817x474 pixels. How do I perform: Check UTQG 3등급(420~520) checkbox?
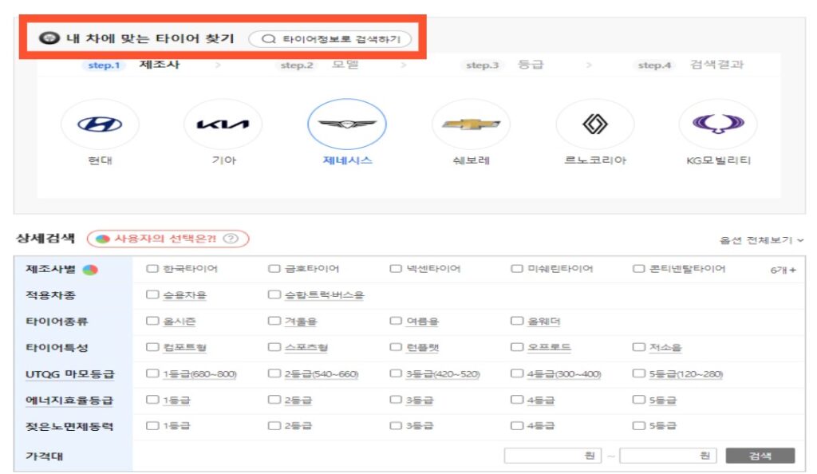(x=396, y=373)
